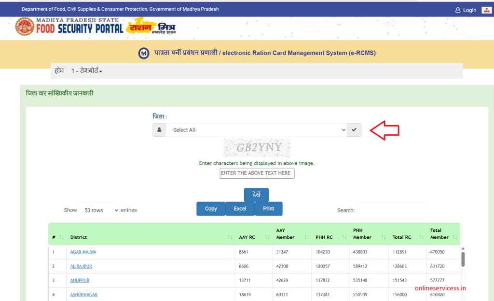Click Login in the top bar
This screenshot has width=494, height=301.
(x=466, y=10)
